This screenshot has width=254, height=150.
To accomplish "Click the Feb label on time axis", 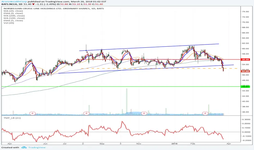I will click(x=192, y=143).
